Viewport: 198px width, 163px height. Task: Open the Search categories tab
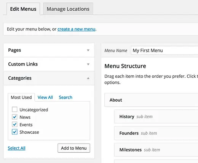(x=65, y=97)
